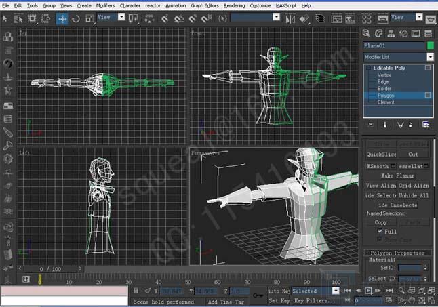438x307 pixels.
Task: Click the Pin Stack icon
Action: click(x=370, y=125)
